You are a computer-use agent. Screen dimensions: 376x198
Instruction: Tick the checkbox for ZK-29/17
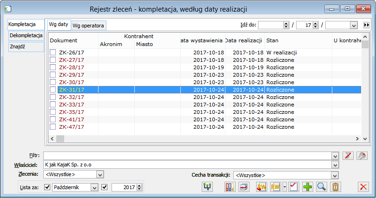click(x=53, y=74)
